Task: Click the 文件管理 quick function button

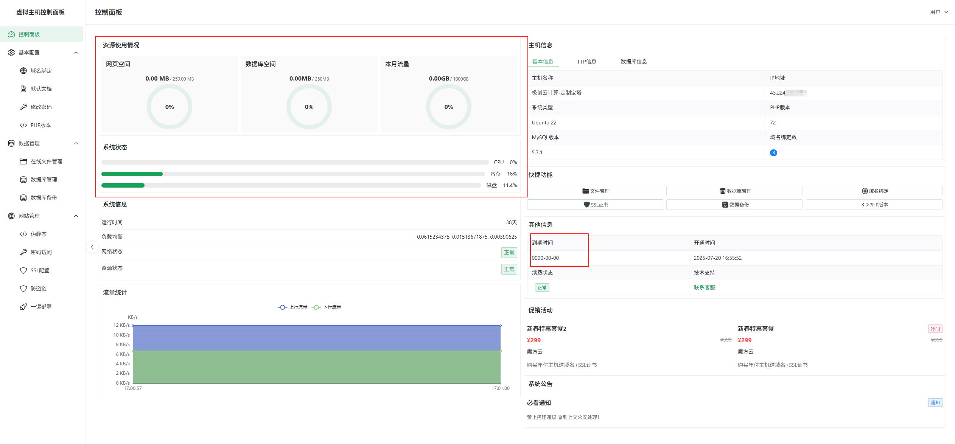Action: [595, 191]
